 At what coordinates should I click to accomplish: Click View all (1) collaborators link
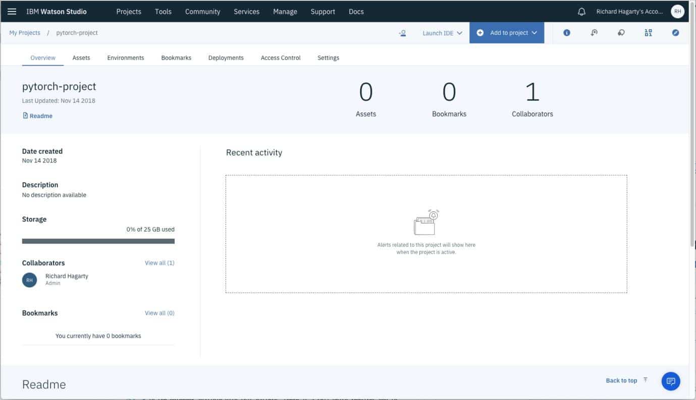click(x=159, y=263)
